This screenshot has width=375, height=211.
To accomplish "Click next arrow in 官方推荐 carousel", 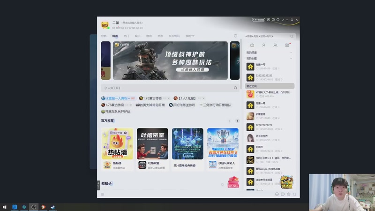I will click(237, 121).
